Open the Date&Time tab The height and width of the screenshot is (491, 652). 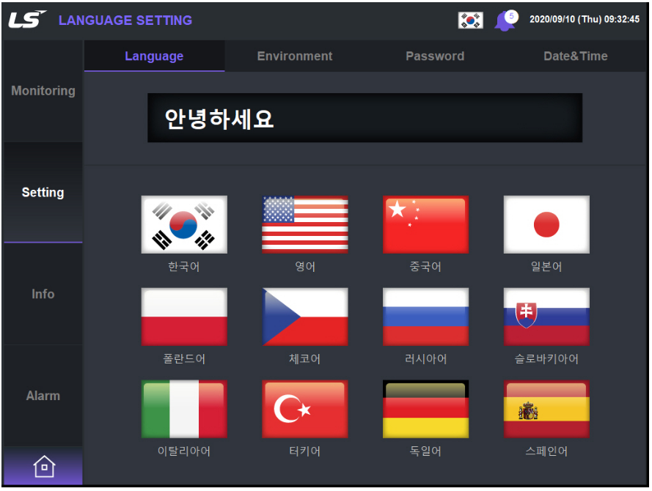(x=576, y=56)
